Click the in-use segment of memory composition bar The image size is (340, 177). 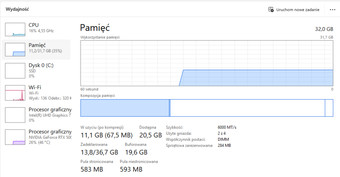(x=125, y=108)
